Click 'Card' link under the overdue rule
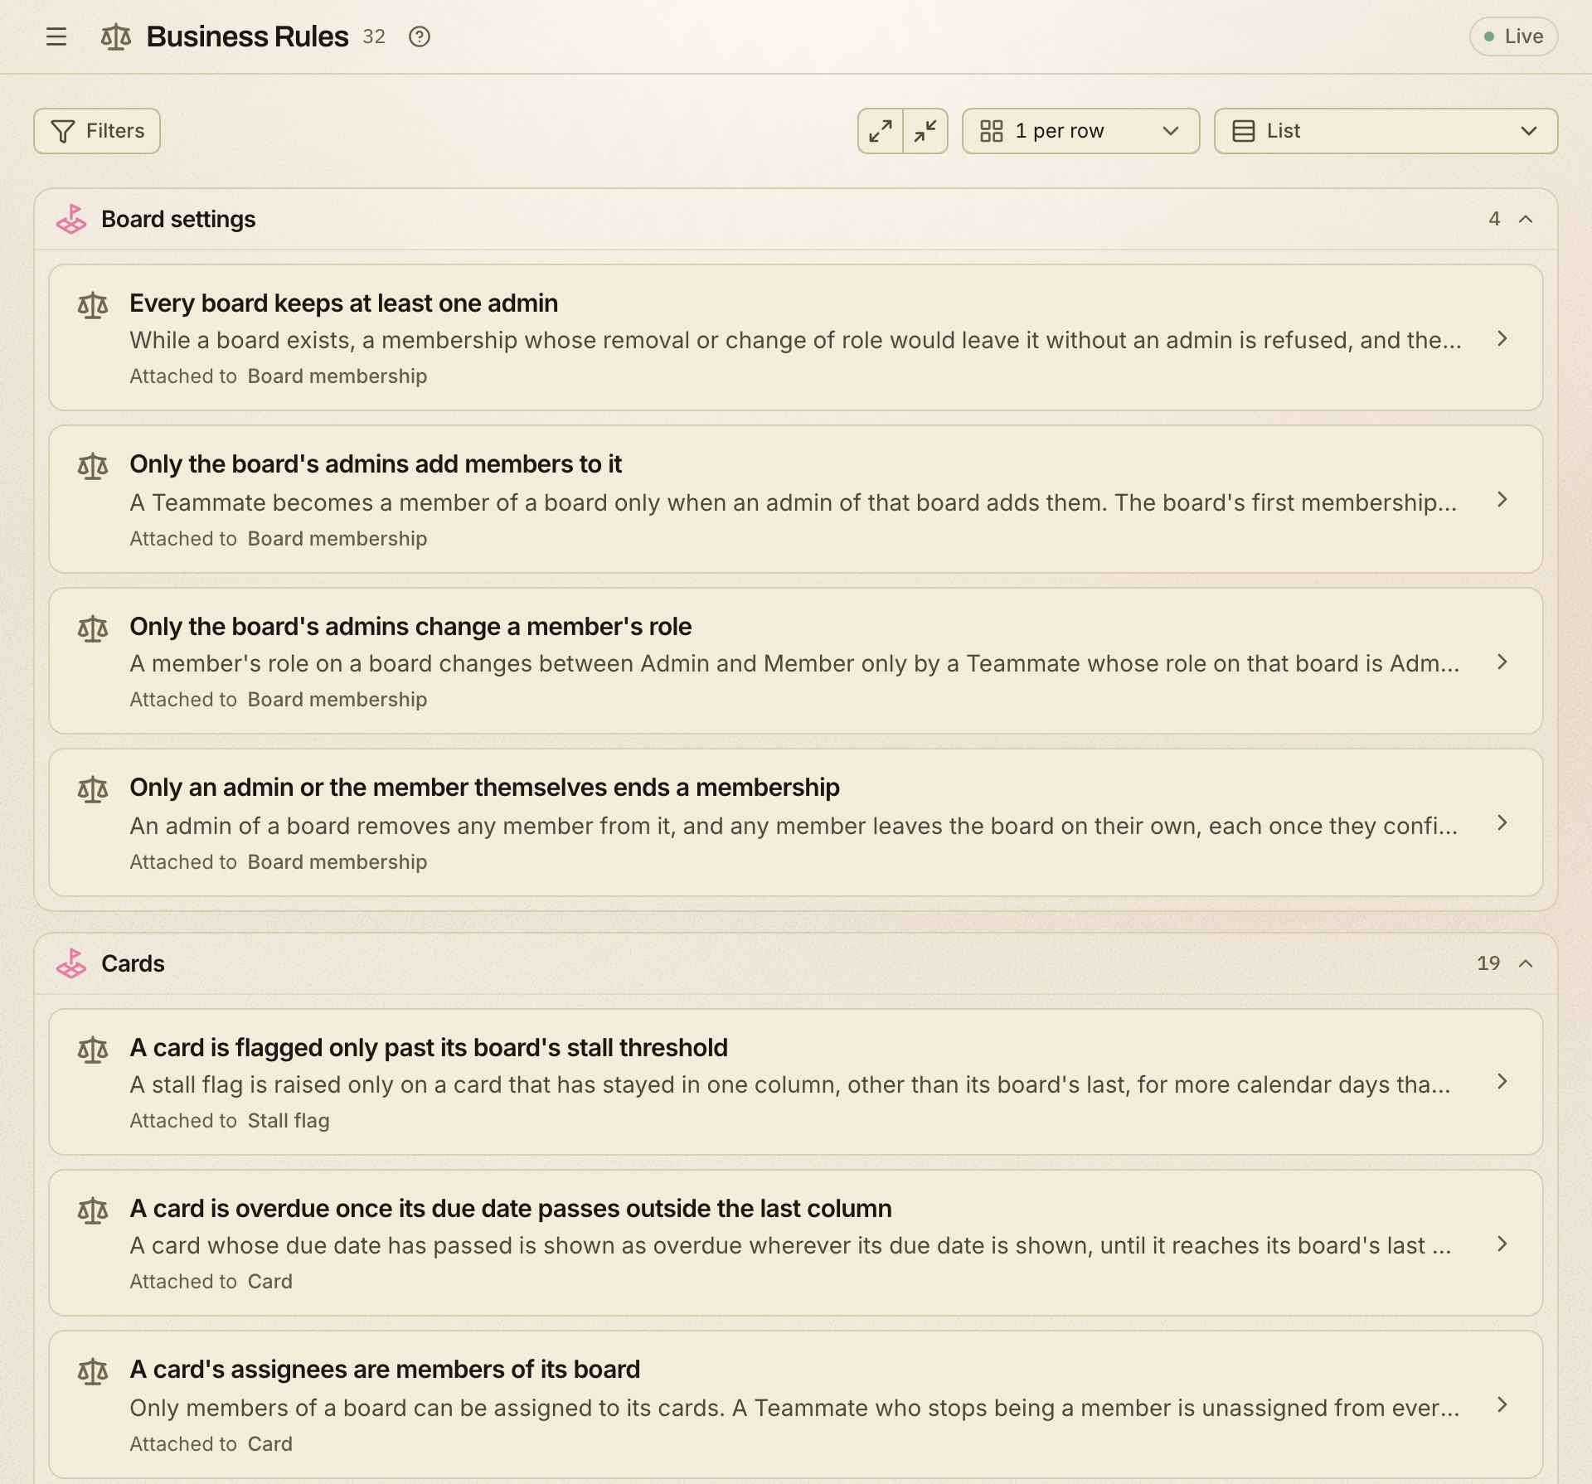 (270, 1282)
